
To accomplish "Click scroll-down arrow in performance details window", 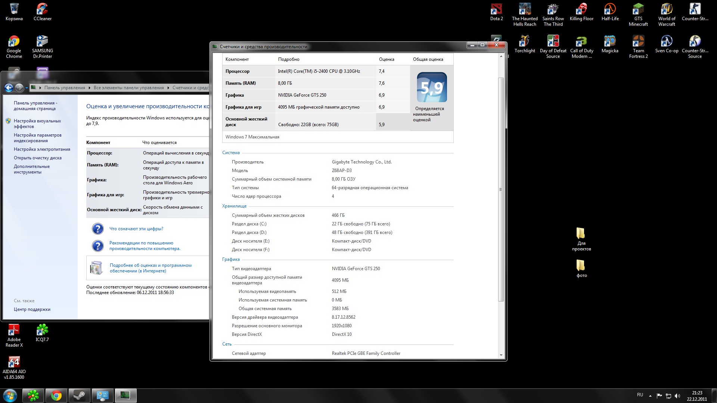I will coord(501,355).
